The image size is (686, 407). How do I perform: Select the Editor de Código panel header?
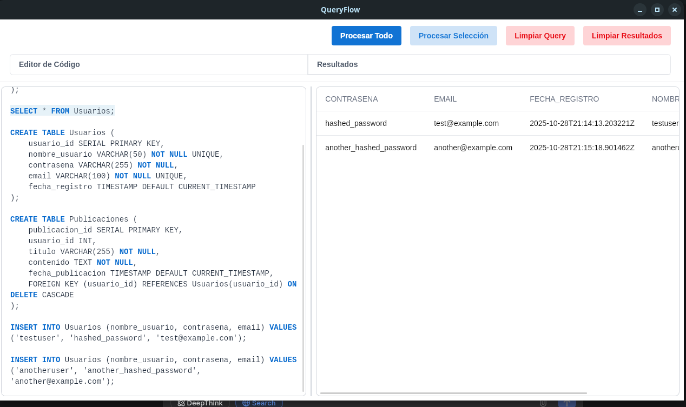coord(159,64)
